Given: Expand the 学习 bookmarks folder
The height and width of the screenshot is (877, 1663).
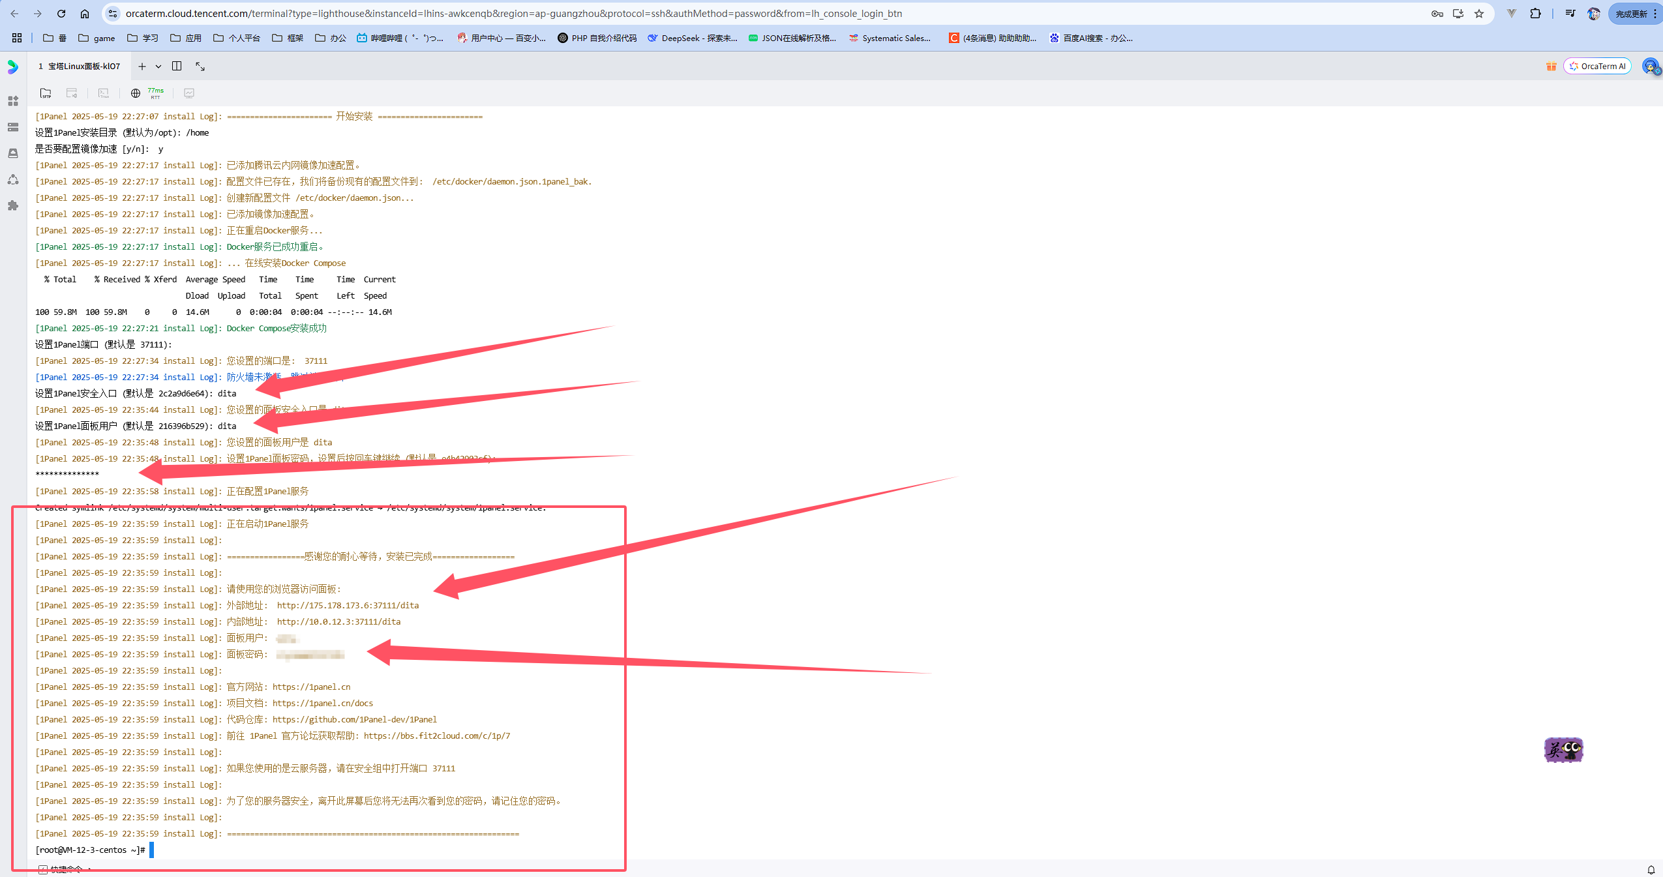Looking at the screenshot, I should (x=143, y=38).
